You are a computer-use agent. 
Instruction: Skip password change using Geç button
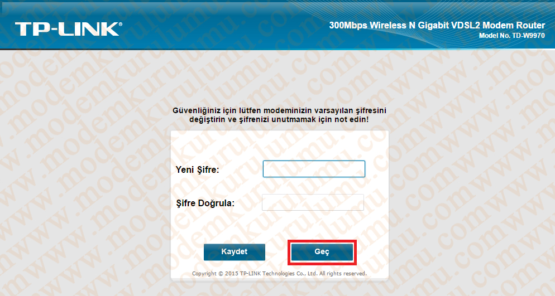click(322, 252)
